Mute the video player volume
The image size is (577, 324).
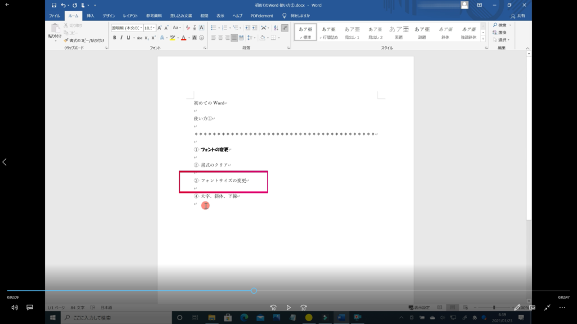point(15,308)
